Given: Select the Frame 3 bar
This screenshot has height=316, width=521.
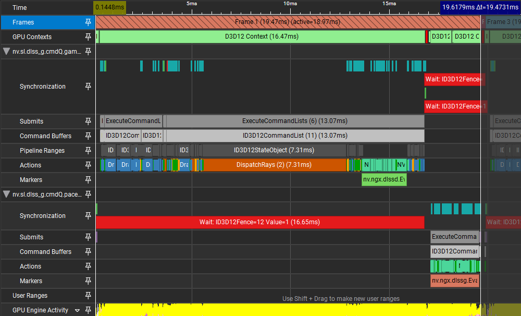Looking at the screenshot, I should (x=503, y=22).
